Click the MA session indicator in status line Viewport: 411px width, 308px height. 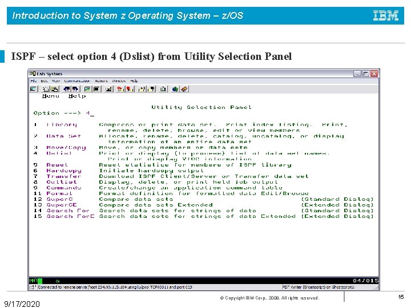pos(33,281)
